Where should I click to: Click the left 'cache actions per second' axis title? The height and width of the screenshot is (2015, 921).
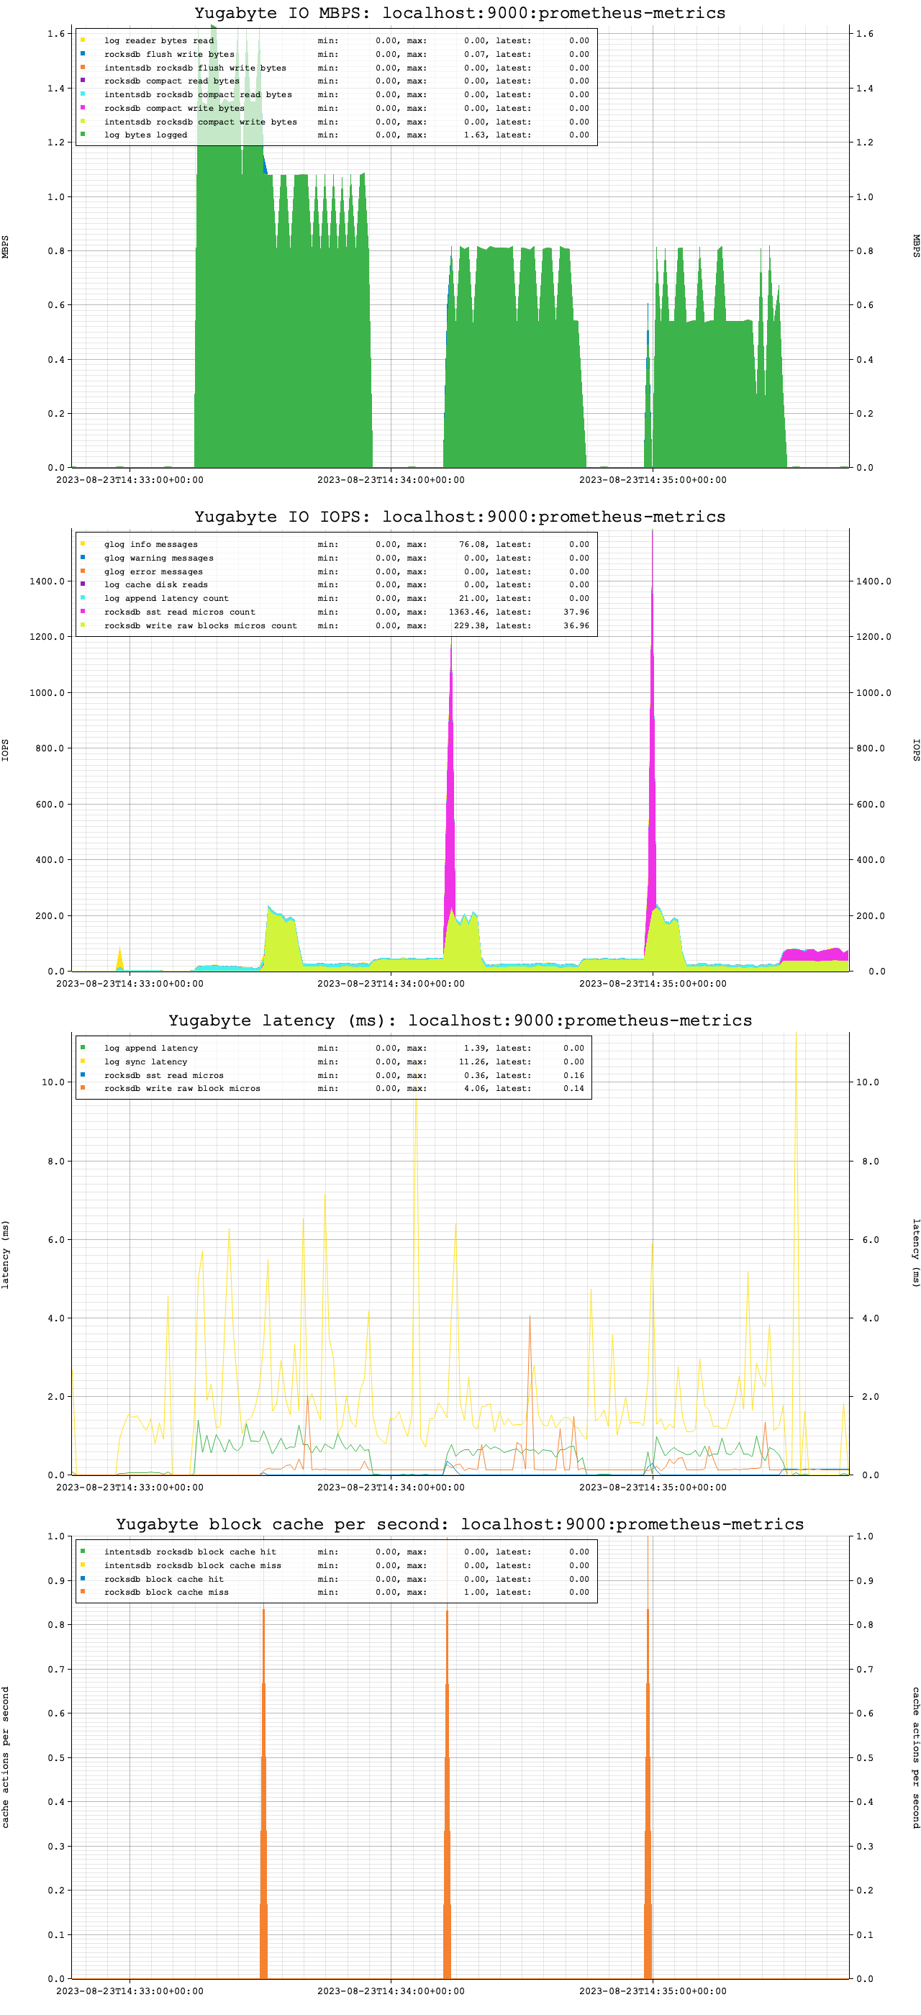pos(6,1757)
